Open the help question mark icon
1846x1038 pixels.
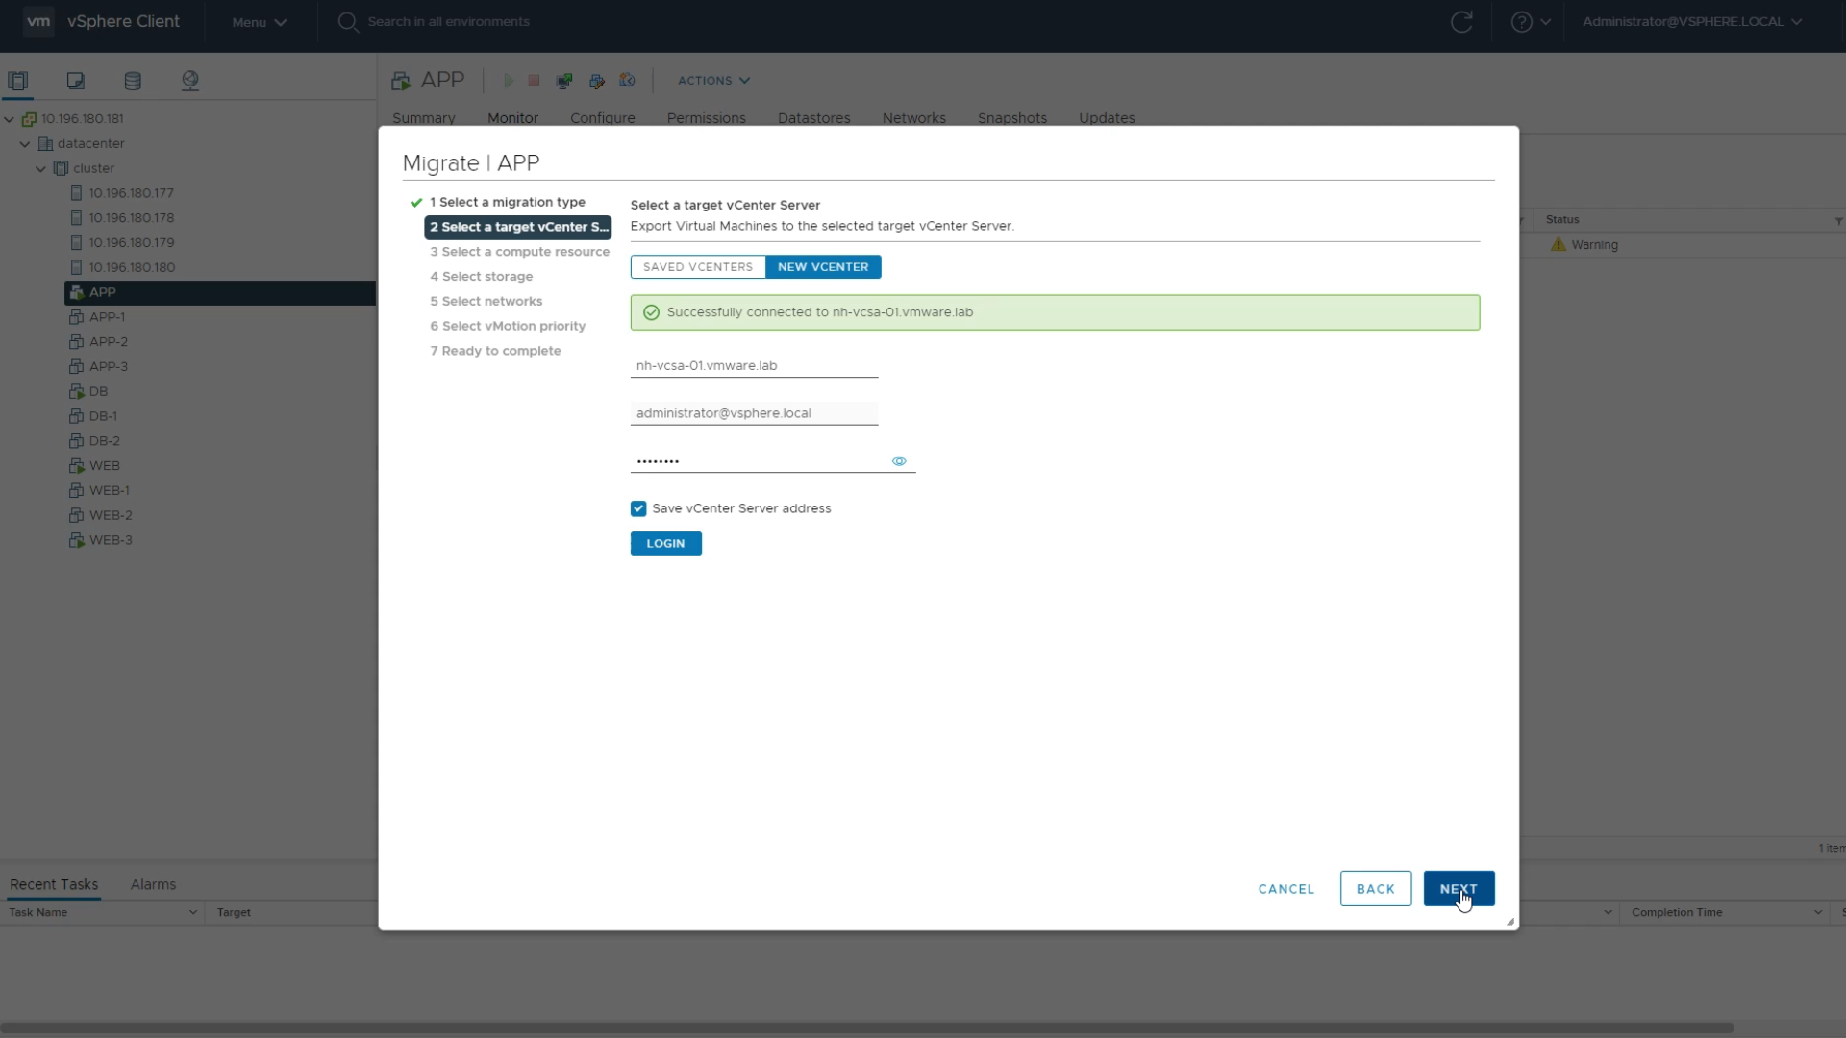click(1521, 22)
